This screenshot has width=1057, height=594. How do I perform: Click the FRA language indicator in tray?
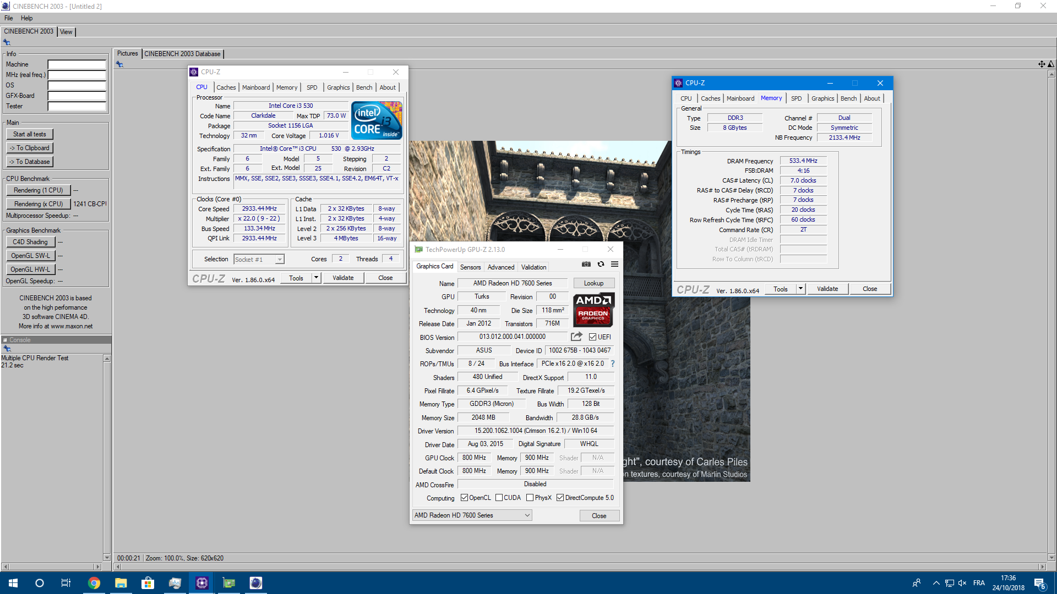point(979,583)
